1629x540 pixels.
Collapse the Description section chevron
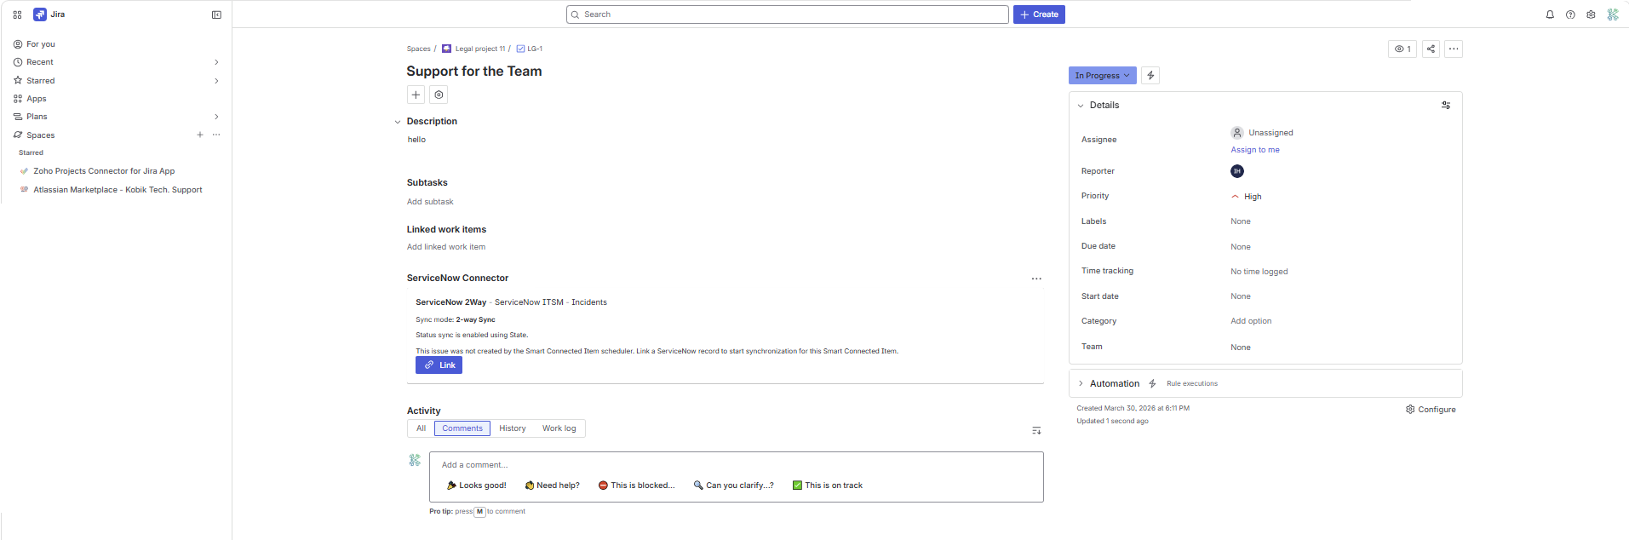click(397, 122)
